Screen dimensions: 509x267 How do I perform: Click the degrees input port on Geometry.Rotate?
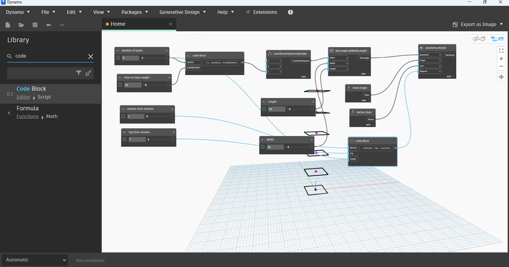pos(430,71)
